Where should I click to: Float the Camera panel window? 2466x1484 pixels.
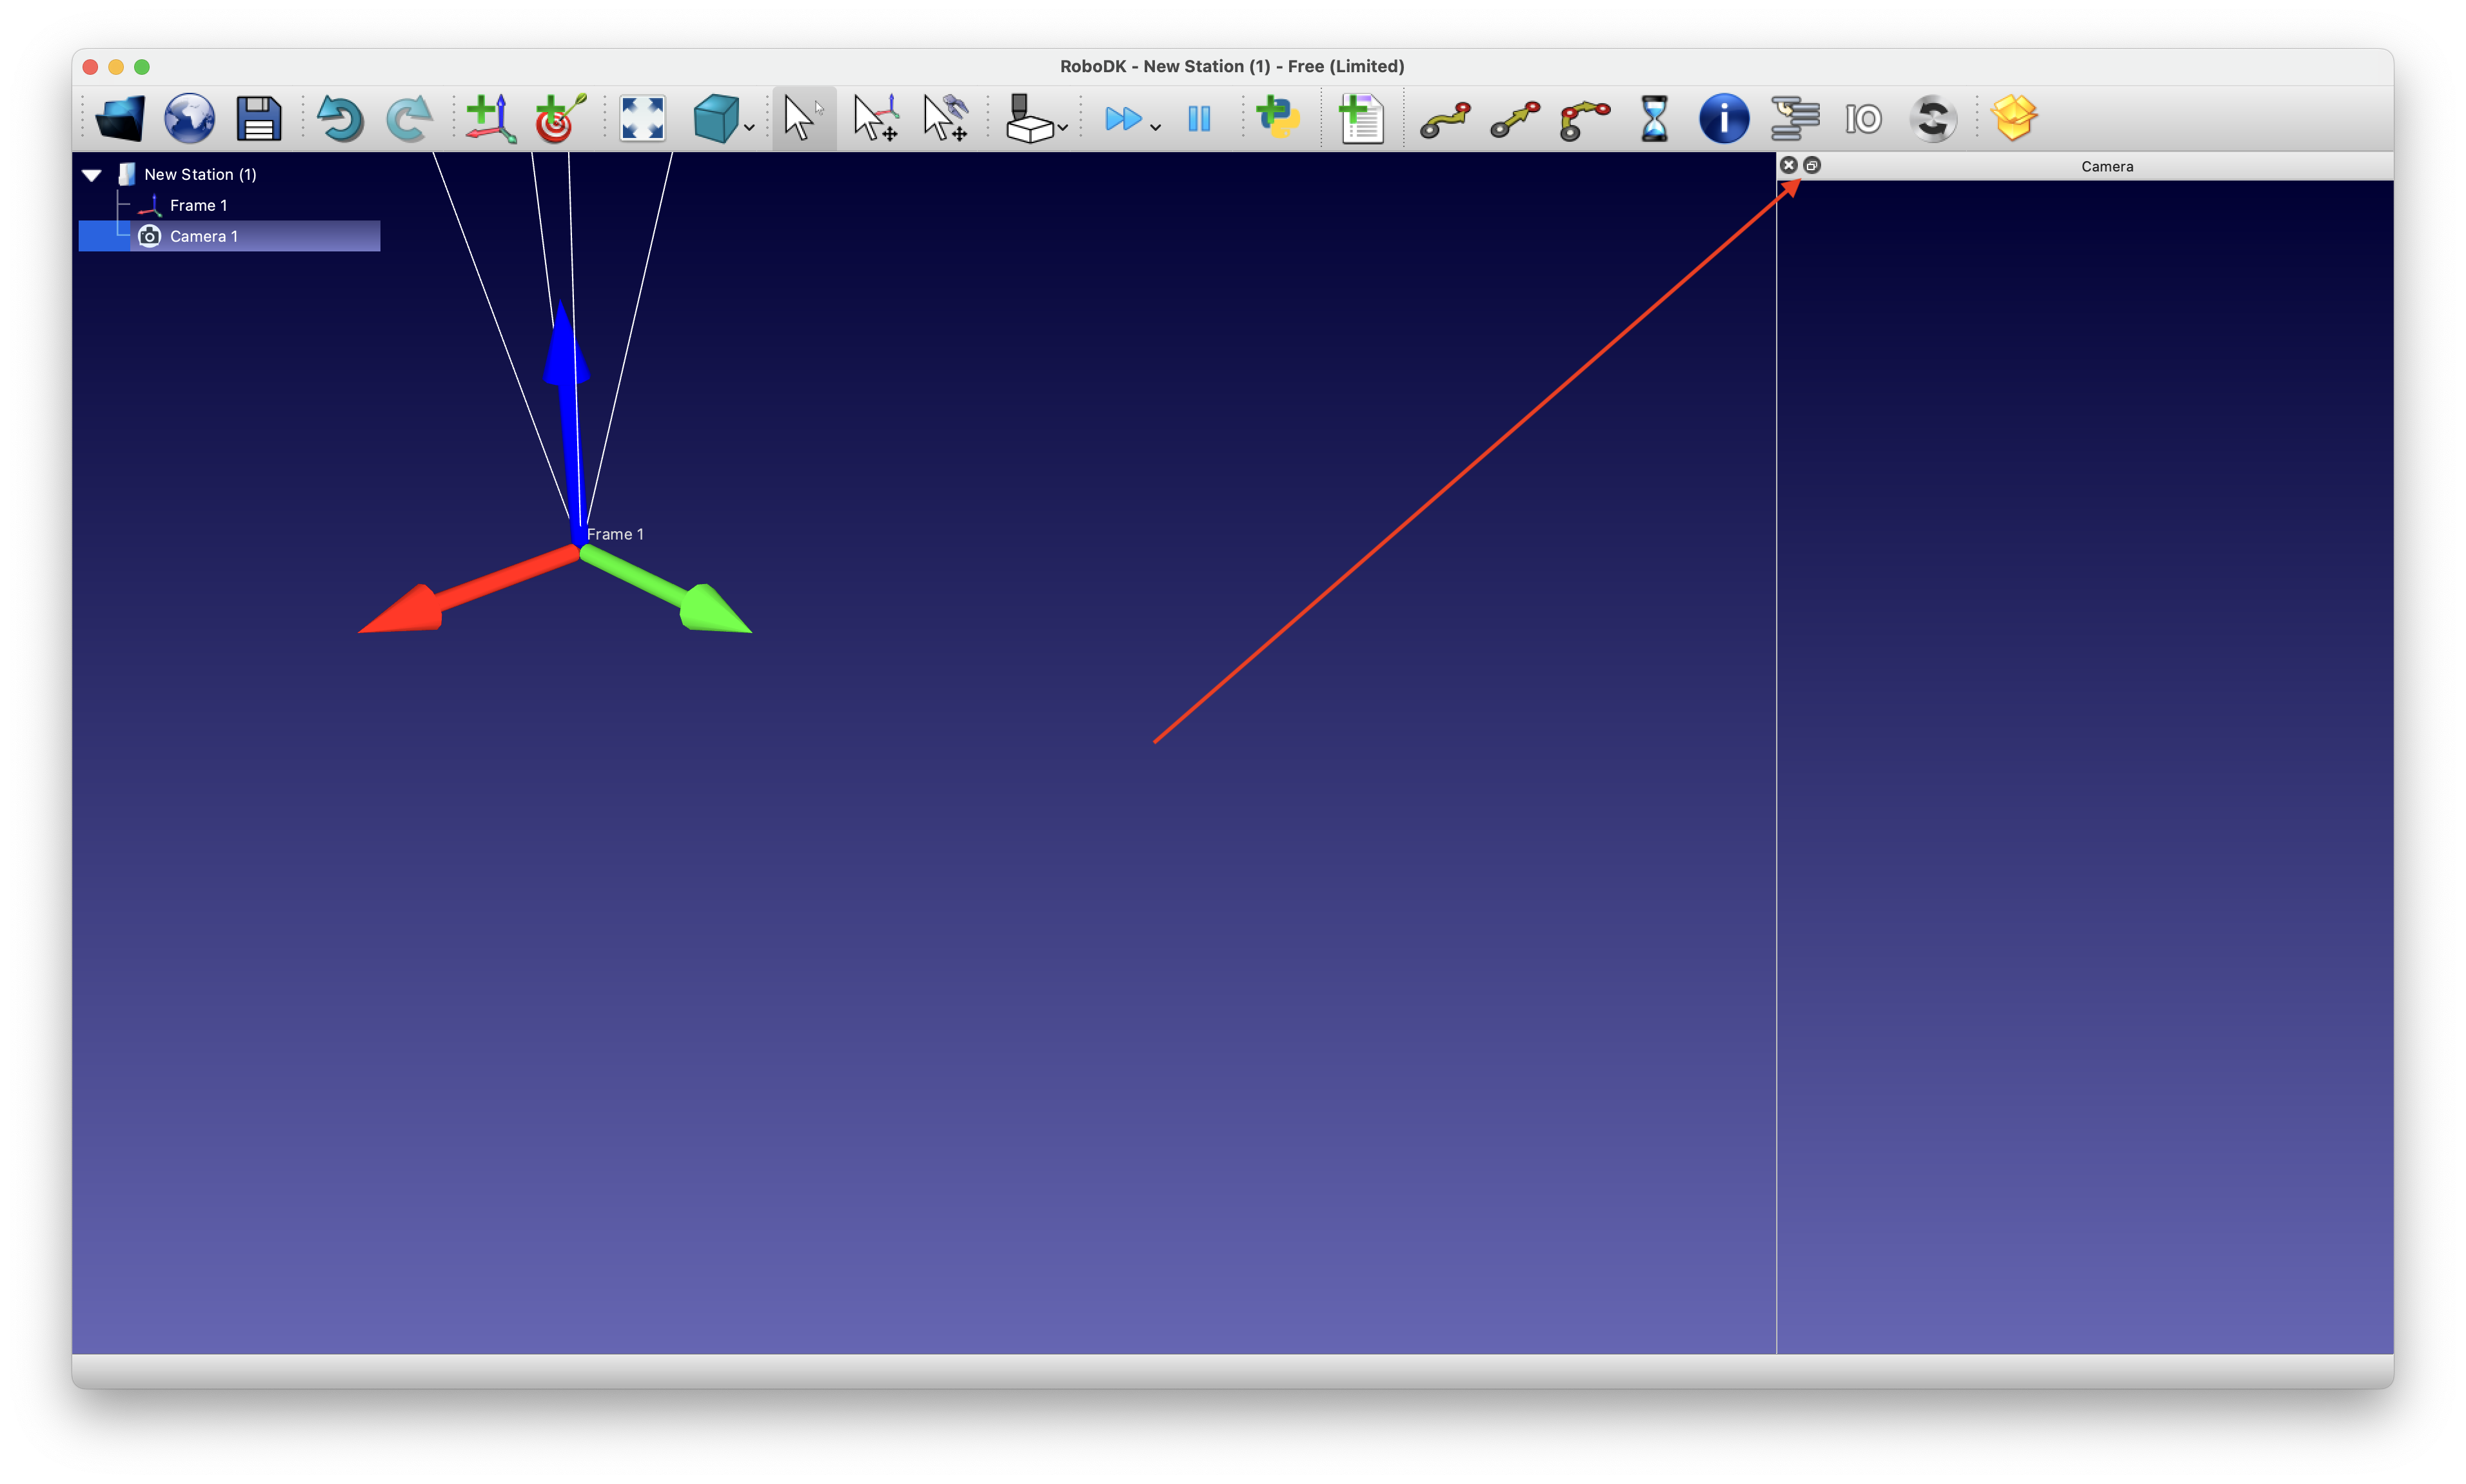[x=1811, y=166]
